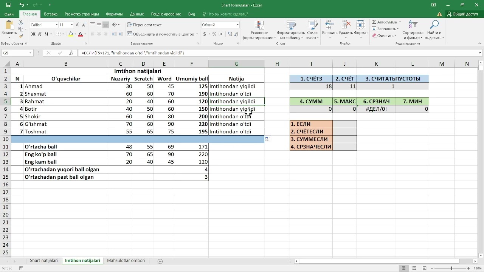Insert function using the fx icon
This screenshot has width=484, height=272.
click(71, 53)
